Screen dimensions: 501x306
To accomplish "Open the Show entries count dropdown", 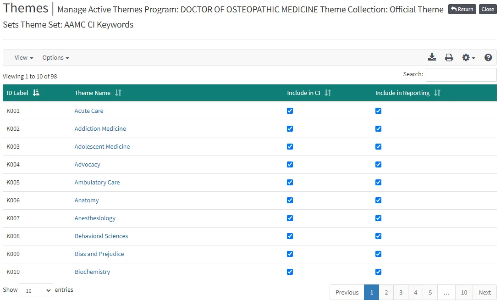I will (x=36, y=290).
